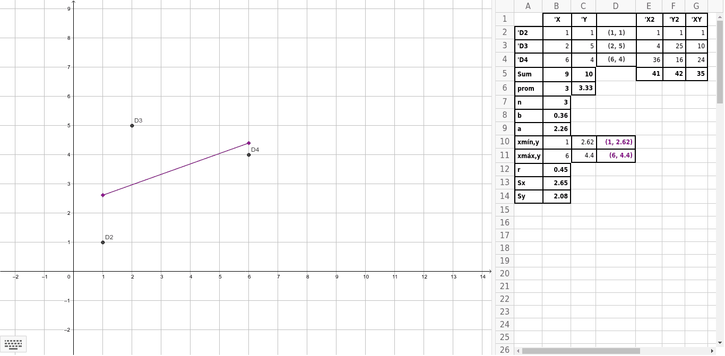The width and height of the screenshot is (725, 356).
Task: Select the X2 sum cell 41
Action: 649,74
